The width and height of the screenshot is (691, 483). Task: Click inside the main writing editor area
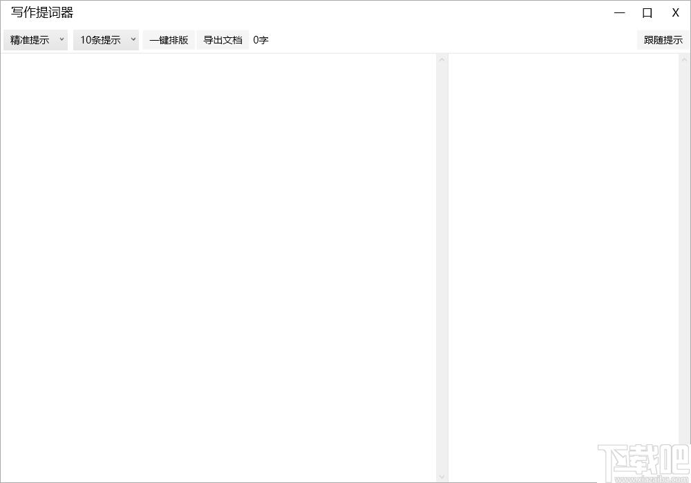click(x=218, y=268)
